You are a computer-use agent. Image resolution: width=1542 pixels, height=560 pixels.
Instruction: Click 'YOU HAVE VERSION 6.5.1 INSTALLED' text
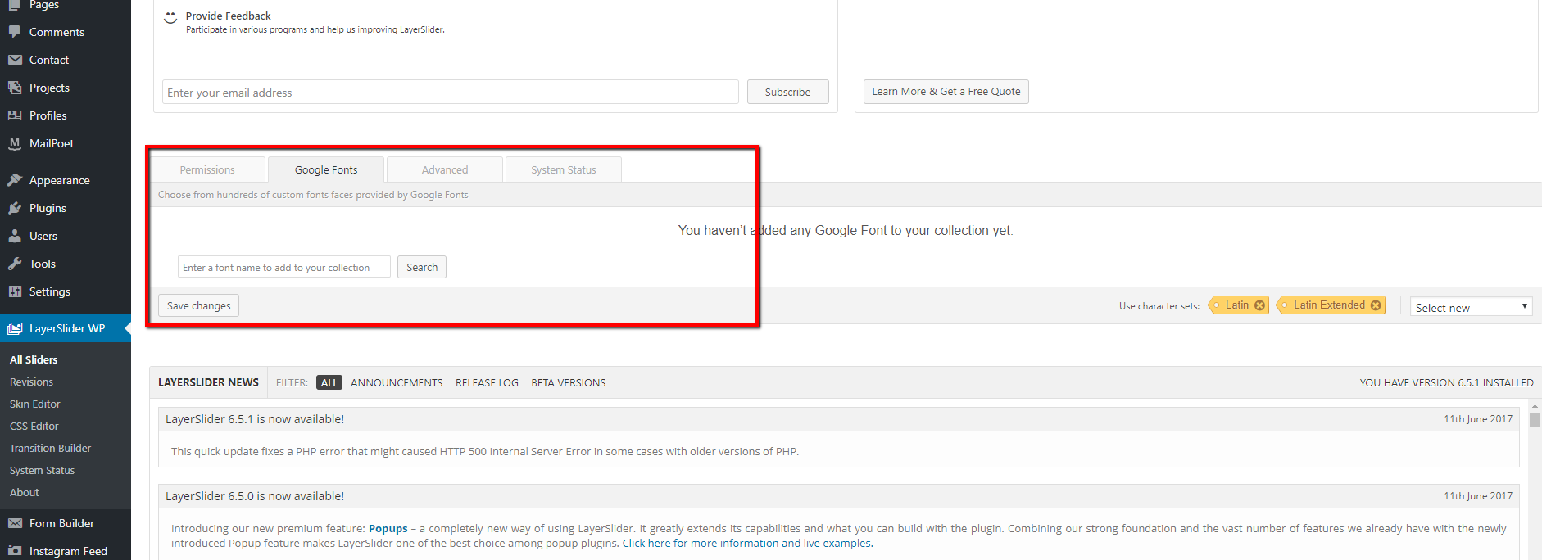click(1447, 382)
